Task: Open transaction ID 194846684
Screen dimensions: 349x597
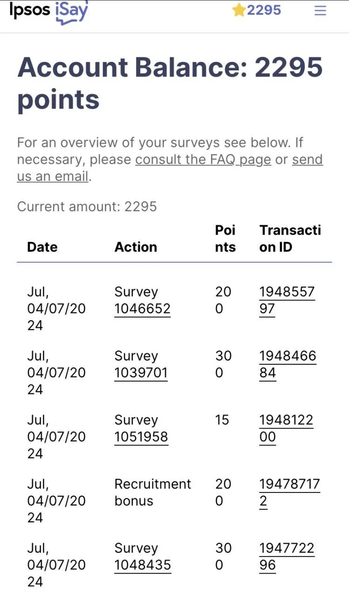Action: [287, 364]
